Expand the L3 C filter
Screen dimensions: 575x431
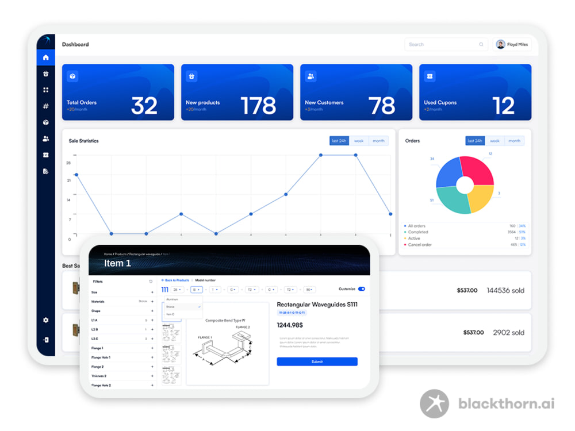152,339
